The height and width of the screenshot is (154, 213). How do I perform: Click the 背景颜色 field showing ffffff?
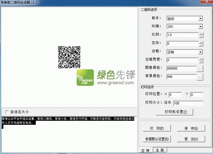182,77
